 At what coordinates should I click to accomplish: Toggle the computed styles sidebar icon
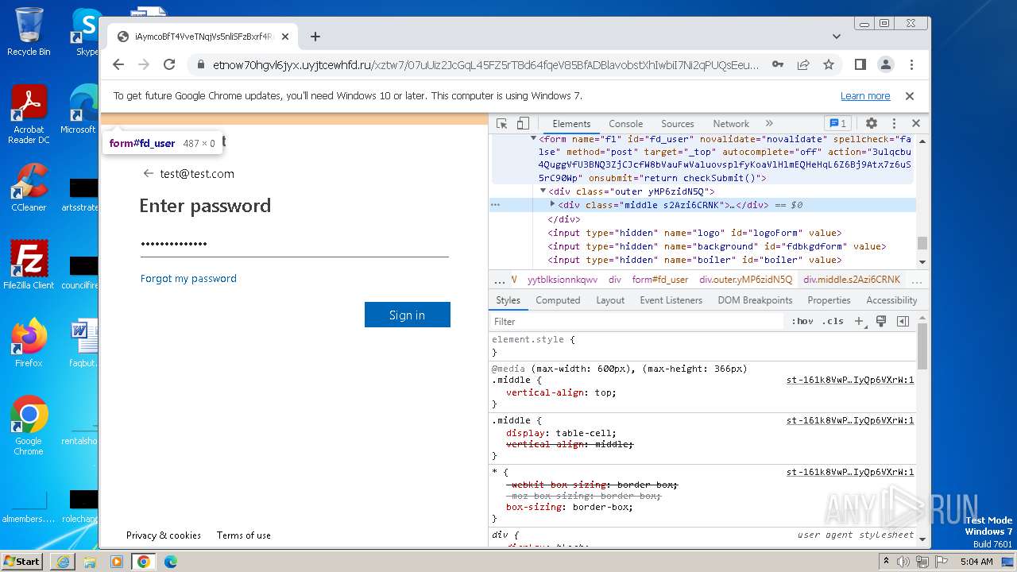click(903, 321)
